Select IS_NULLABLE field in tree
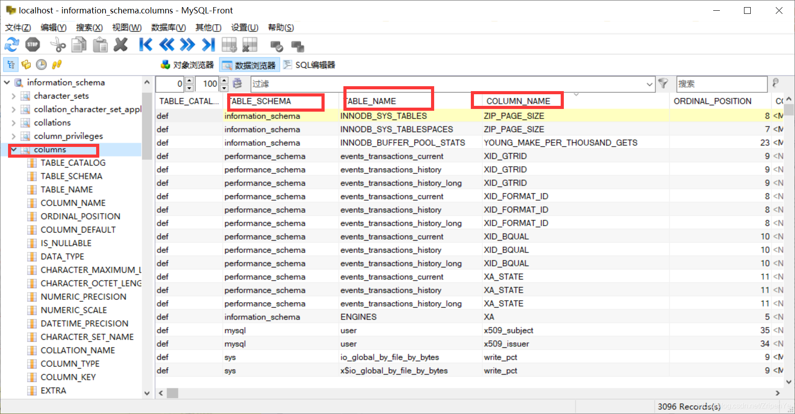Screen dimensions: 795x414 pyautogui.click(x=66, y=243)
